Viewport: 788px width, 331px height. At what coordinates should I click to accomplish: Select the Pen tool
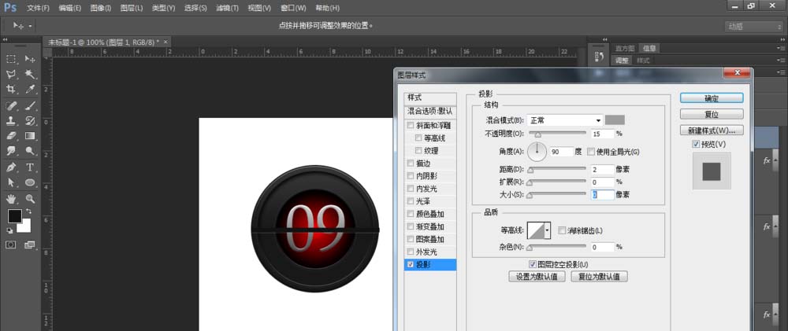[x=12, y=167]
